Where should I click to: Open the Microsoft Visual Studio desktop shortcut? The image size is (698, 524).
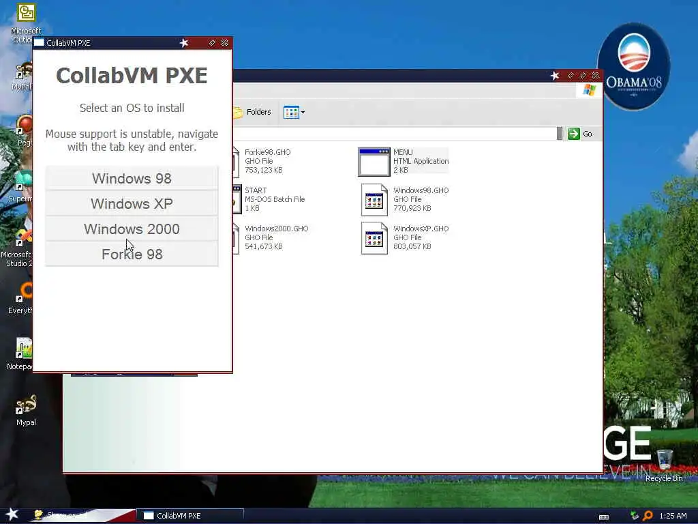18,248
